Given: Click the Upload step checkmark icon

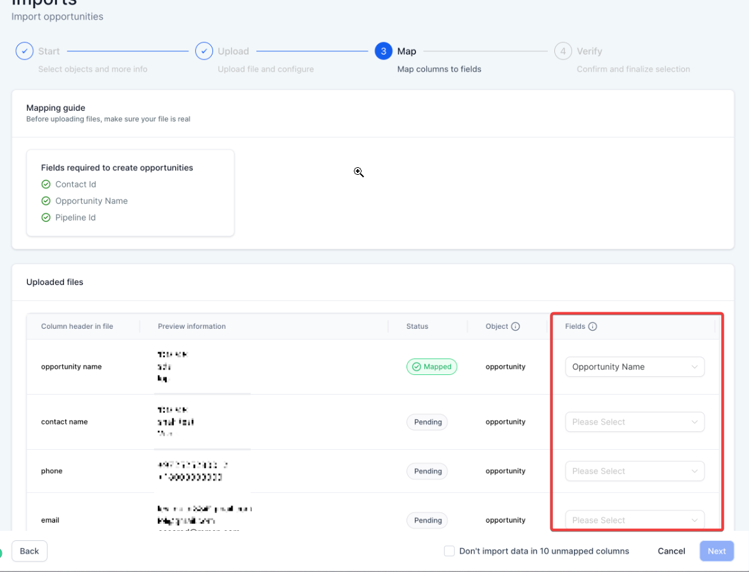Looking at the screenshot, I should click(x=204, y=51).
